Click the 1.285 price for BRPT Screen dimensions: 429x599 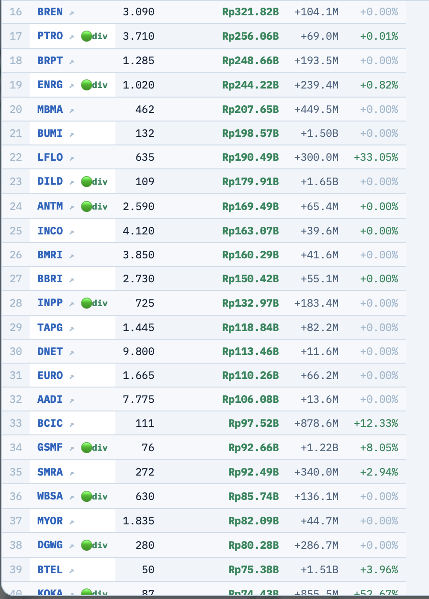click(x=138, y=61)
